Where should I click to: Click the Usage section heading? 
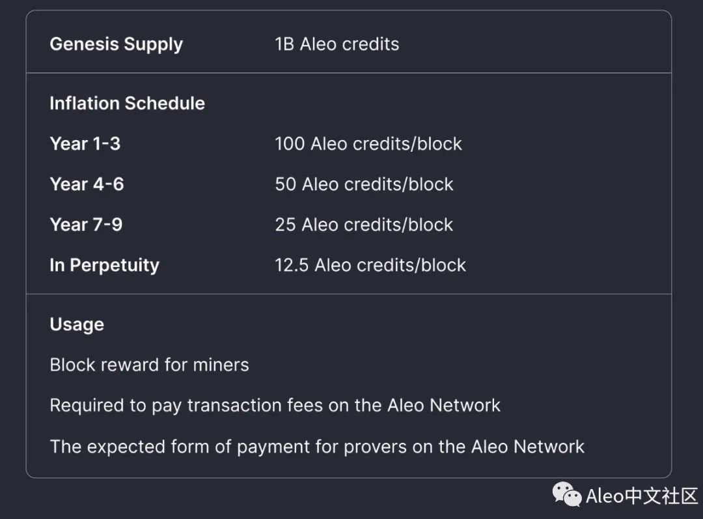77,324
